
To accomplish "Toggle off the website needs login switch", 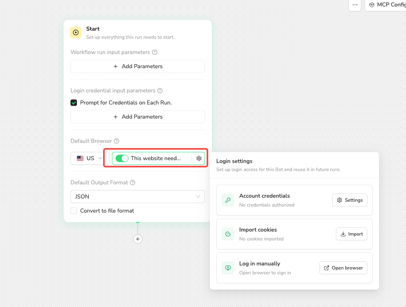I will click(122, 158).
